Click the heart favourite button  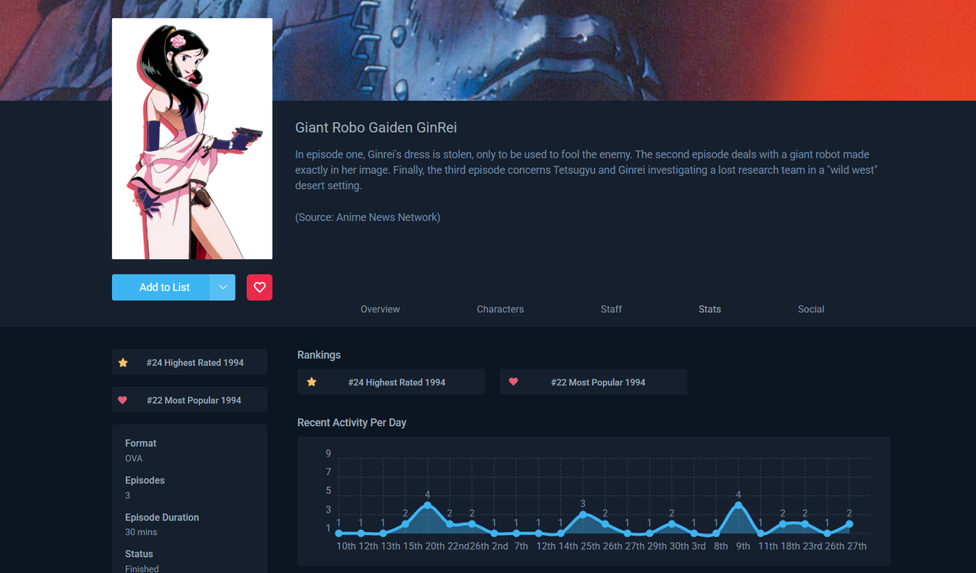[259, 287]
